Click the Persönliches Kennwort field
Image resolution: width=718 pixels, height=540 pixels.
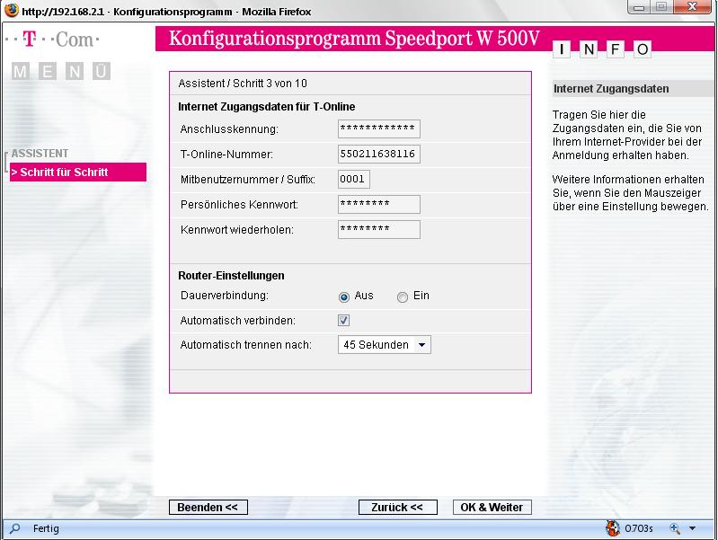(x=378, y=204)
